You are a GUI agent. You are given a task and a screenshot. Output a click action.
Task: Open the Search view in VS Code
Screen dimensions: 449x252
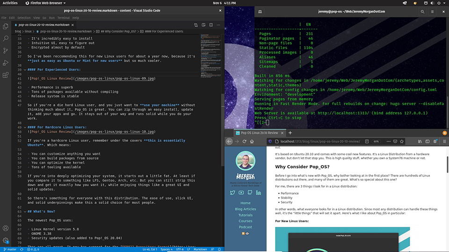(6, 38)
